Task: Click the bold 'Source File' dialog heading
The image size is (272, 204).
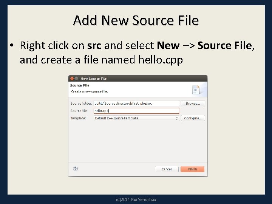Action: point(80,85)
